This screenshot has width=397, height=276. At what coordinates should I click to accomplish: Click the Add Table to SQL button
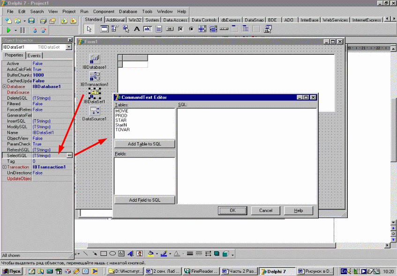144,144
